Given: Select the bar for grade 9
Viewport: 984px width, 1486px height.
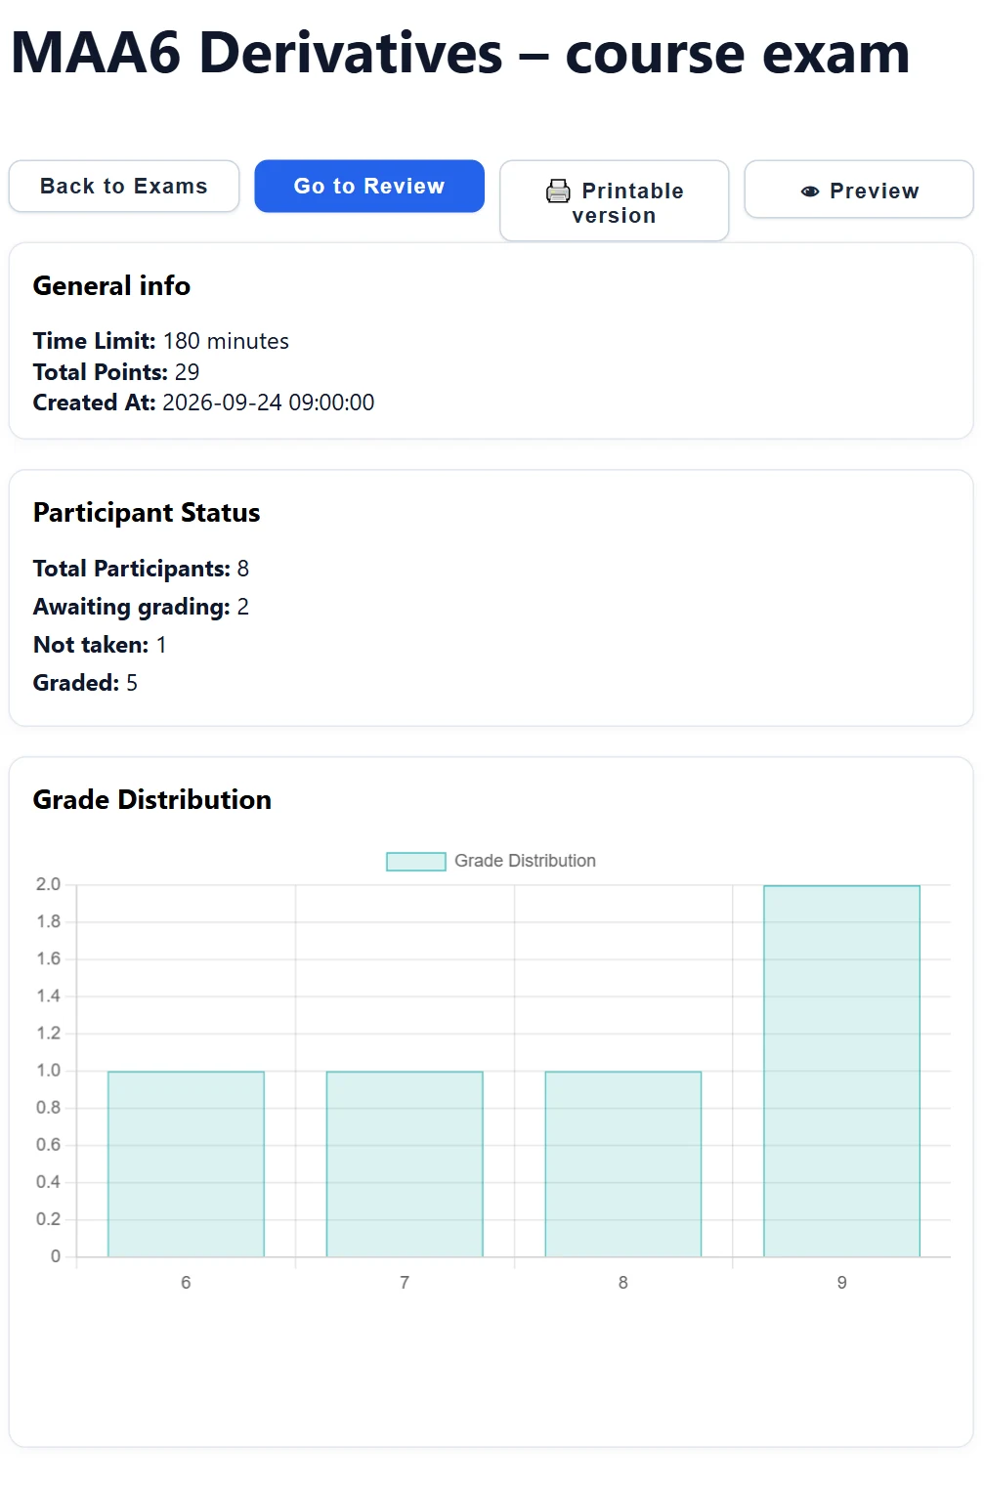Looking at the screenshot, I should [x=842, y=1071].
